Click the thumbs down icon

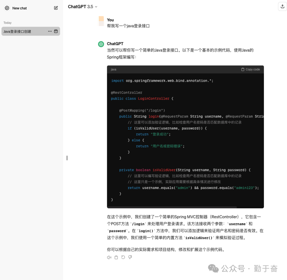130,257
